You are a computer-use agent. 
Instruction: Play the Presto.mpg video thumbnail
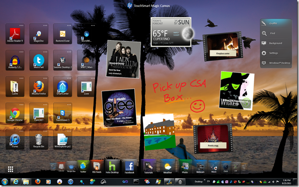pyautogui.click(x=213, y=138)
